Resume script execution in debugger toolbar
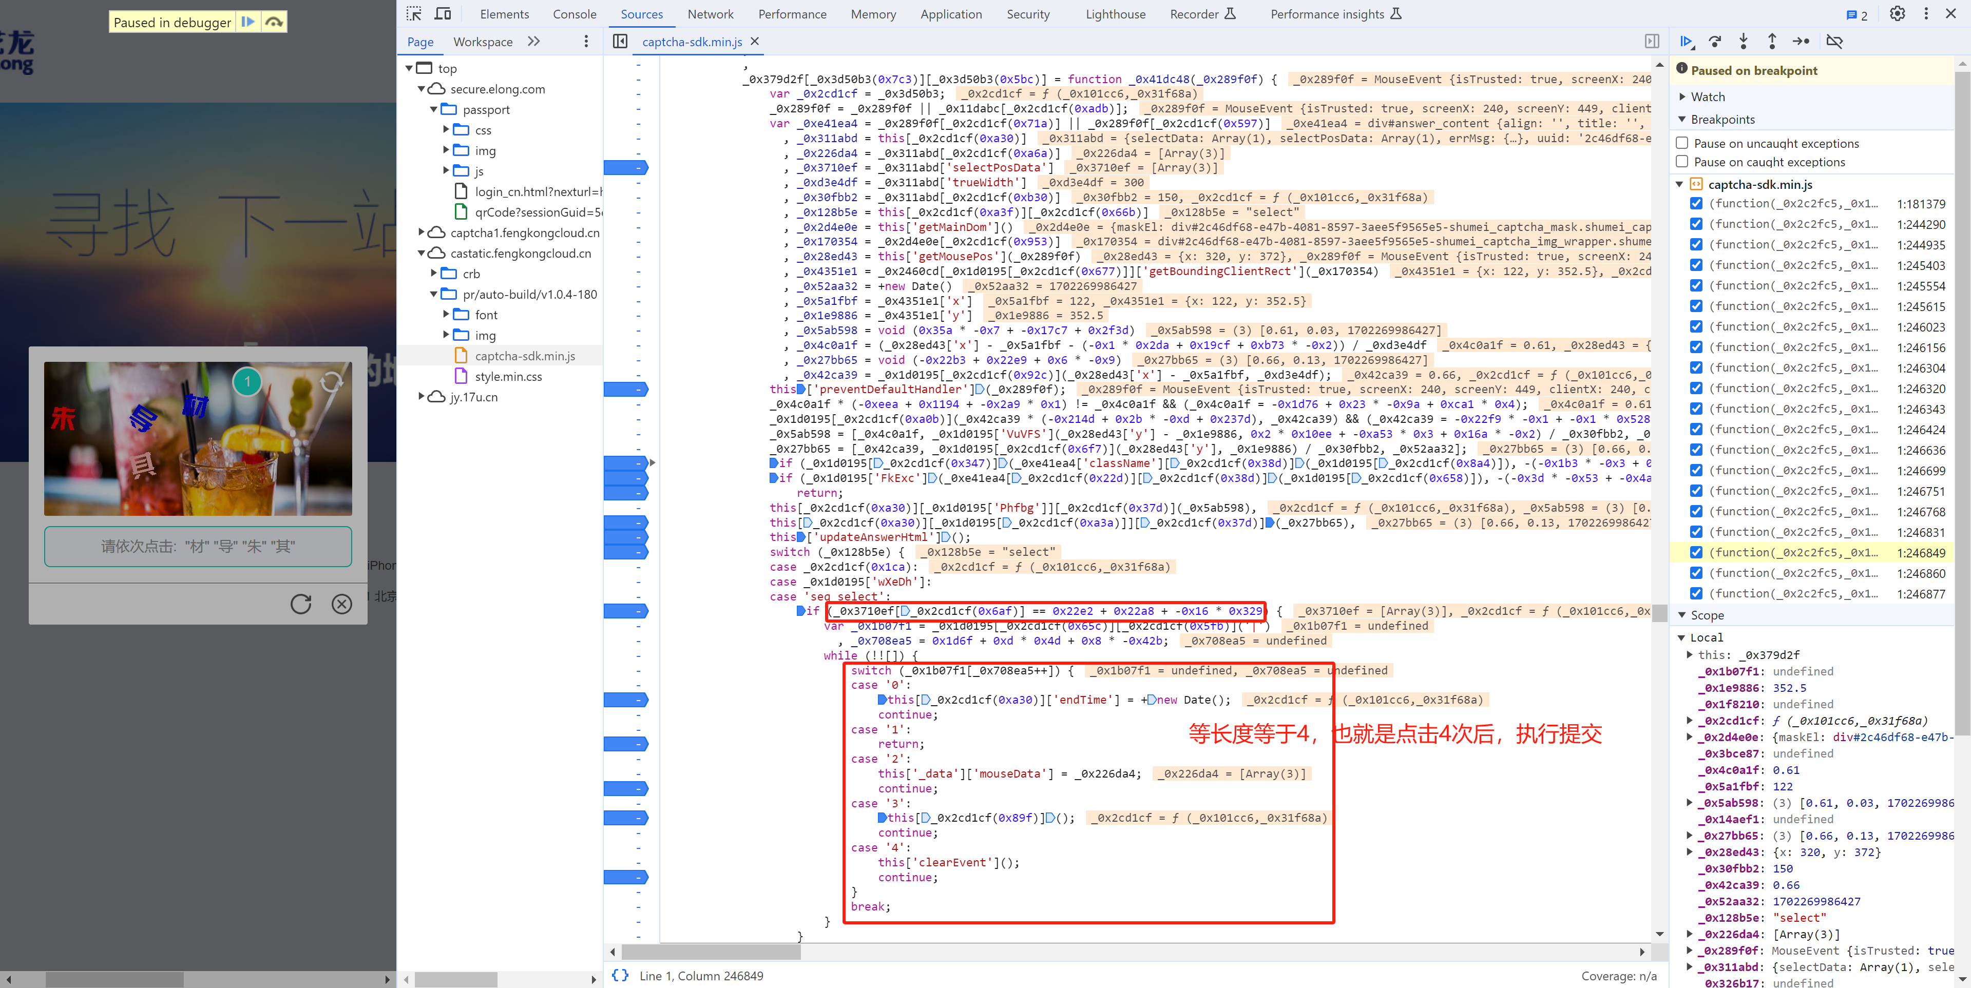The image size is (1971, 988). [1686, 41]
